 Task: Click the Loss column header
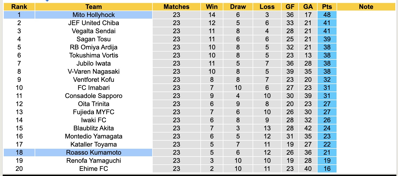pyautogui.click(x=267, y=7)
